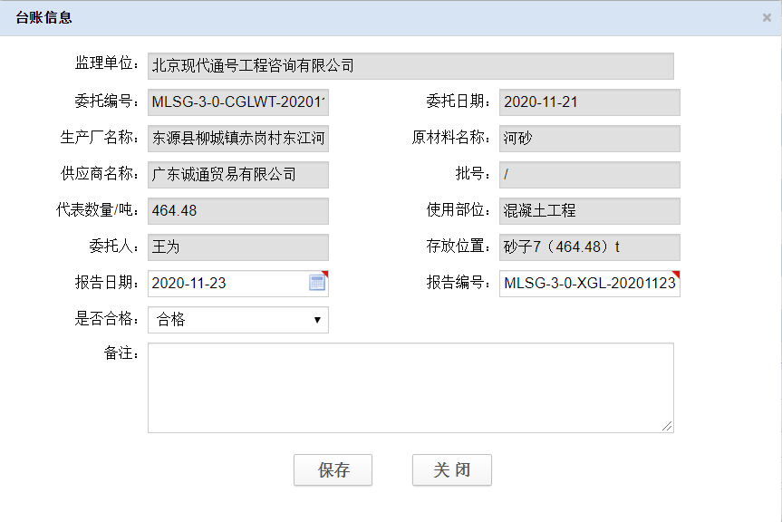Click the 委托编号 field

[238, 102]
